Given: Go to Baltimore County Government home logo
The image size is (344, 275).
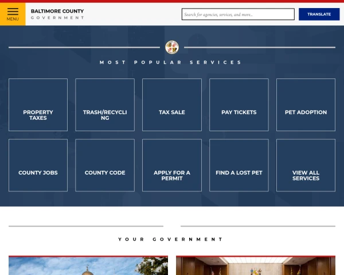Looking at the screenshot, I should pos(57,14).
